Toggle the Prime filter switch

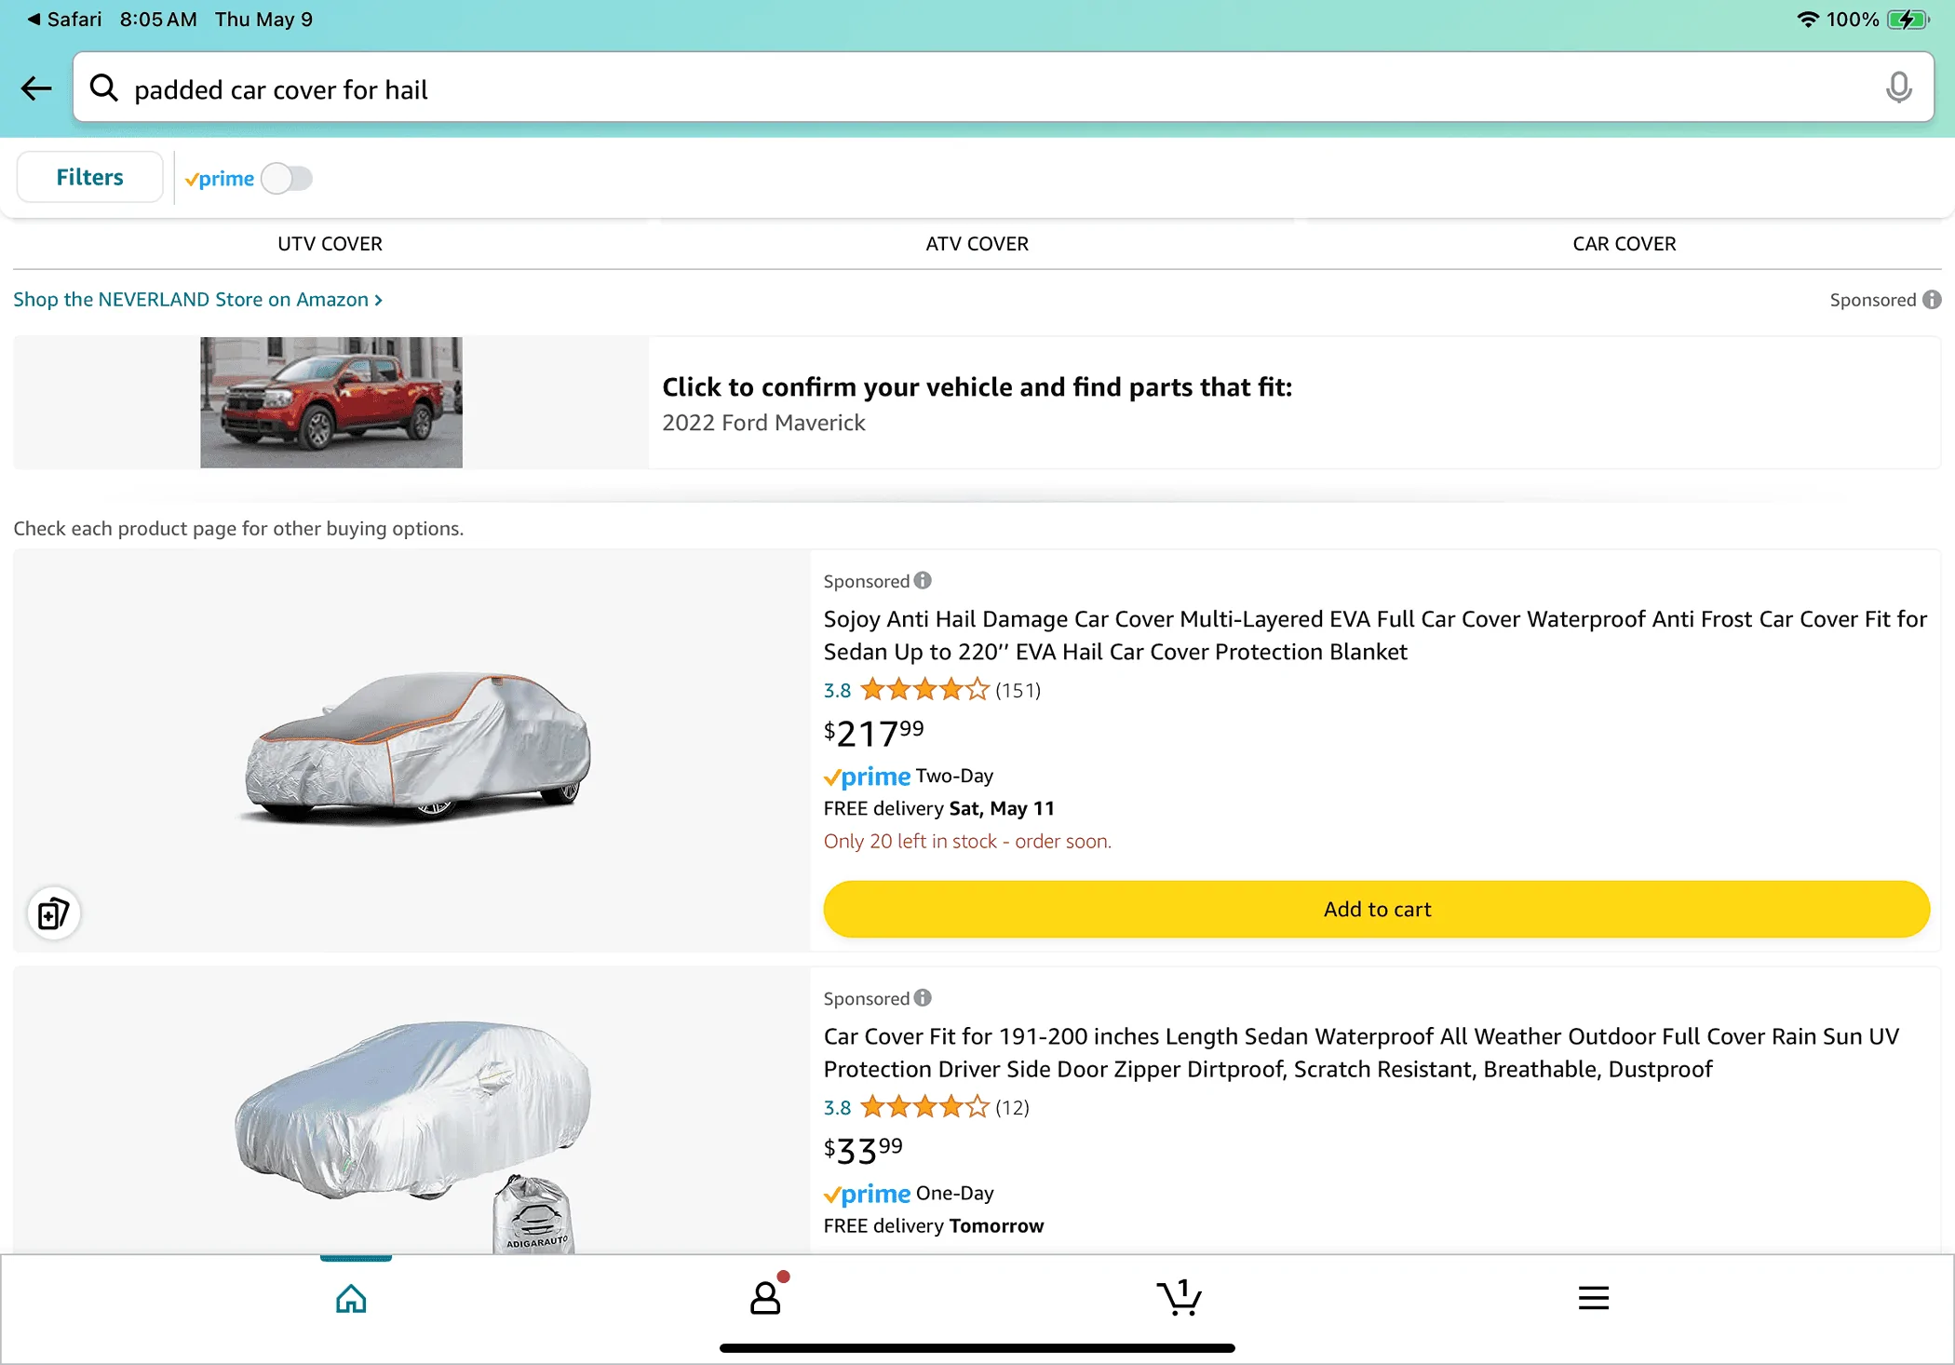coord(287,179)
